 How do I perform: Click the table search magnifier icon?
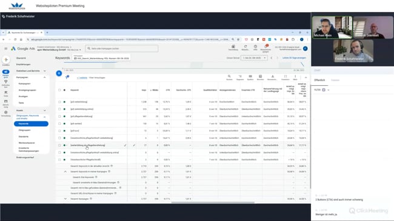point(229,76)
